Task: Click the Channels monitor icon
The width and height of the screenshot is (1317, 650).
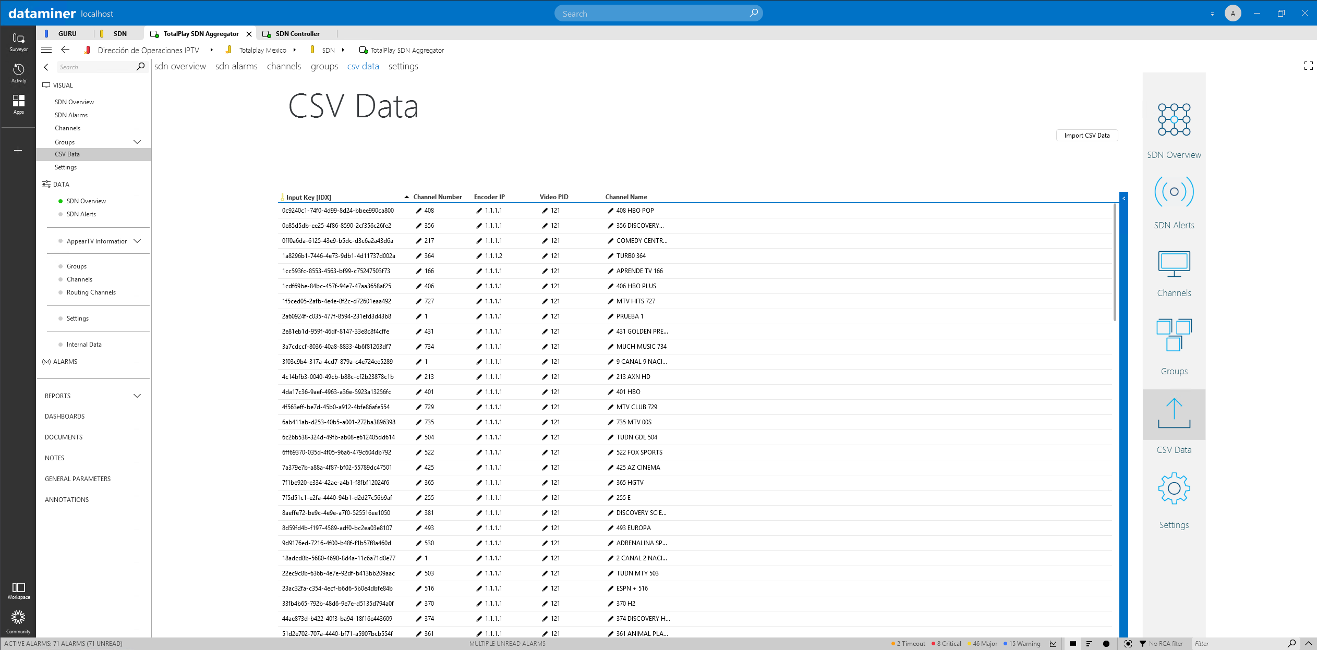Action: coord(1174,264)
